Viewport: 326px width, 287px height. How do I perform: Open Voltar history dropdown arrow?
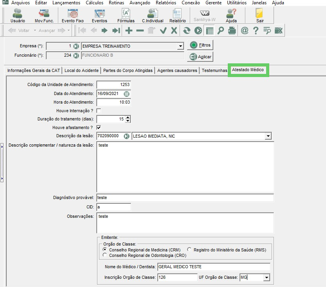pyautogui.click(x=35, y=30)
